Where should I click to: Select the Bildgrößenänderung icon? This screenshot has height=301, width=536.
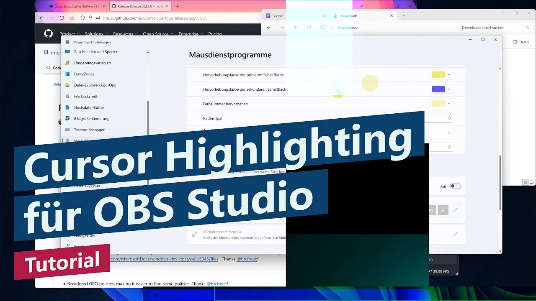[67, 119]
